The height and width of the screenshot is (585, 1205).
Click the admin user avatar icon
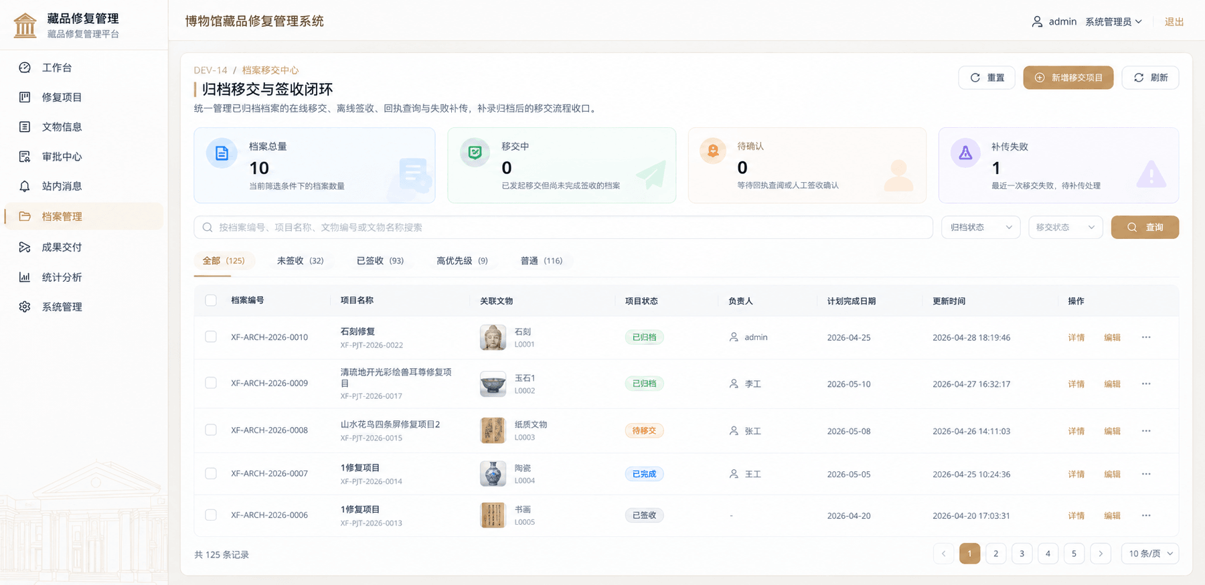point(1037,21)
